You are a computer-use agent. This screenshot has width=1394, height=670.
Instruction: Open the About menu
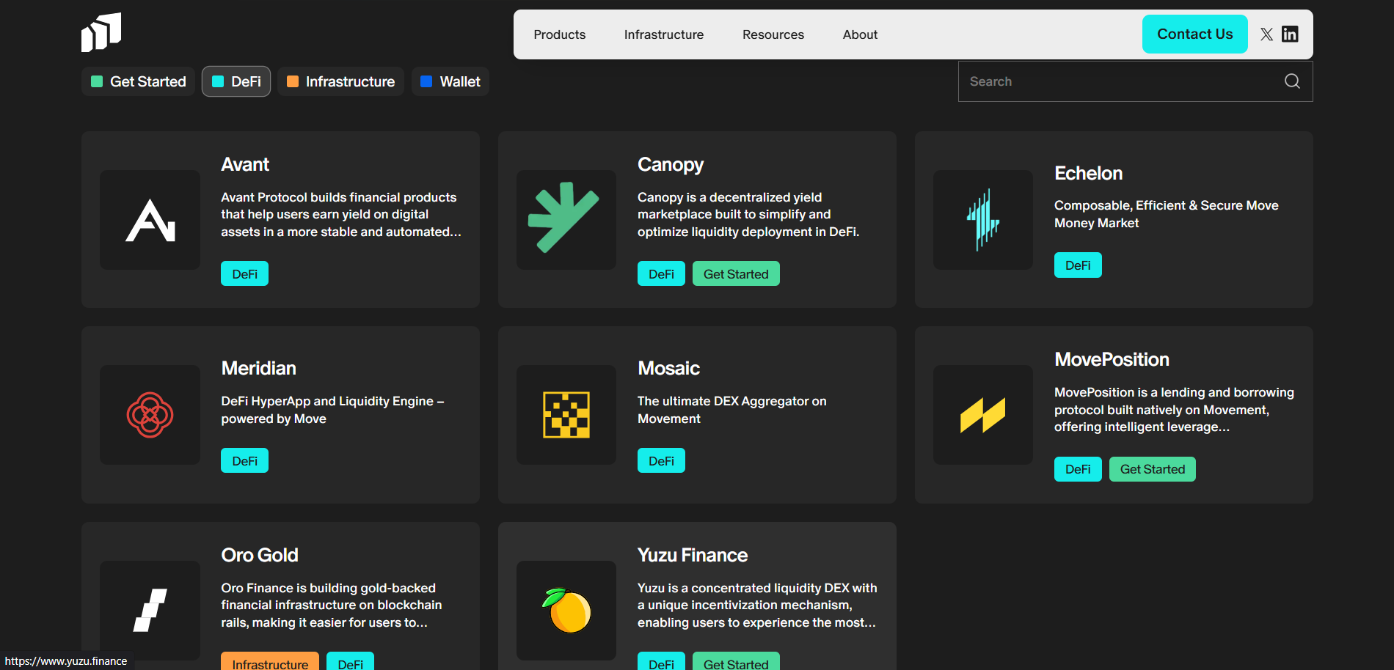point(860,34)
